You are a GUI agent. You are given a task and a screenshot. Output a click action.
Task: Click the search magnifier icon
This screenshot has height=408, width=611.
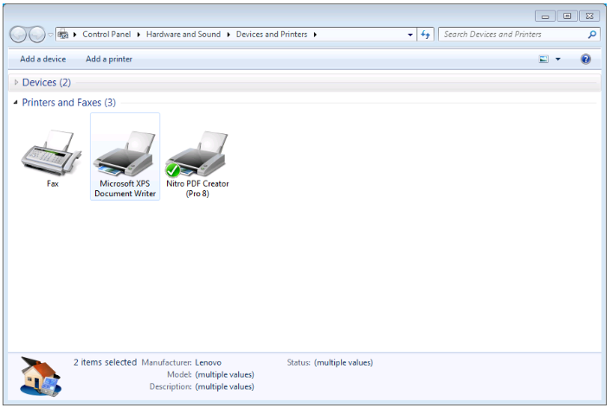(592, 35)
